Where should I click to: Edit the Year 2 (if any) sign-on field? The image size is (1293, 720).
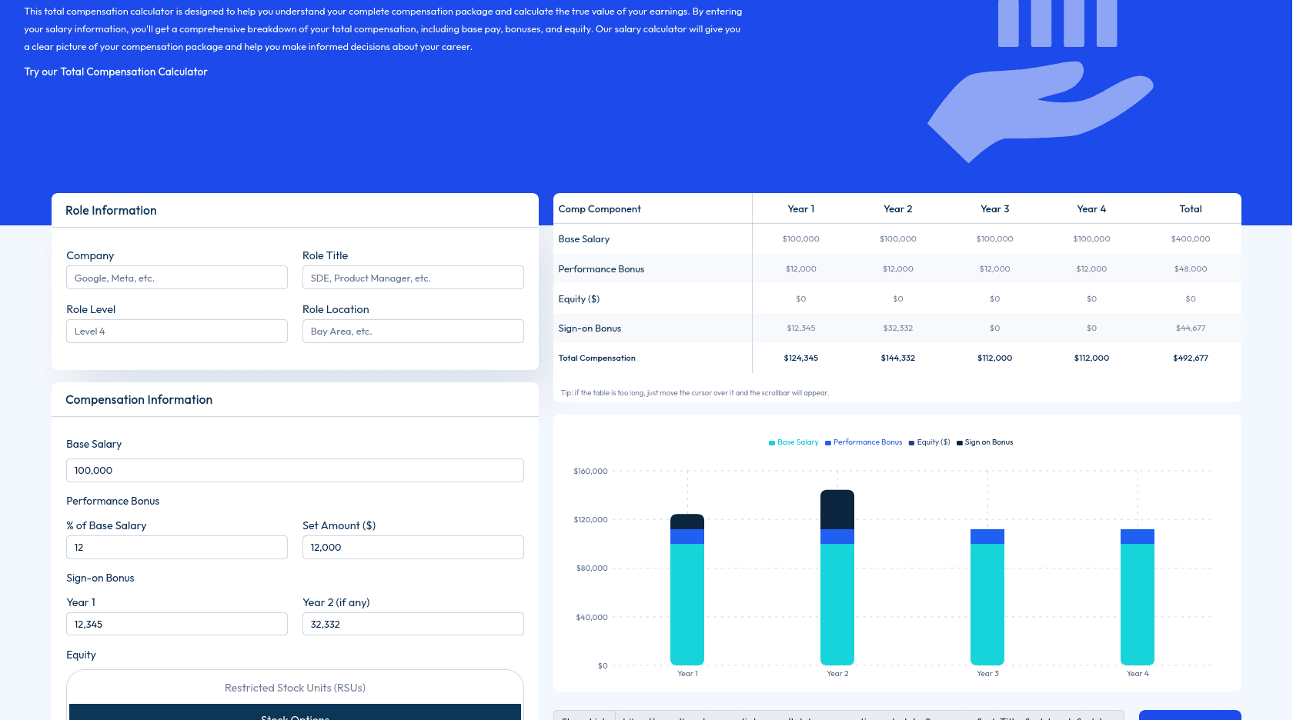click(413, 624)
